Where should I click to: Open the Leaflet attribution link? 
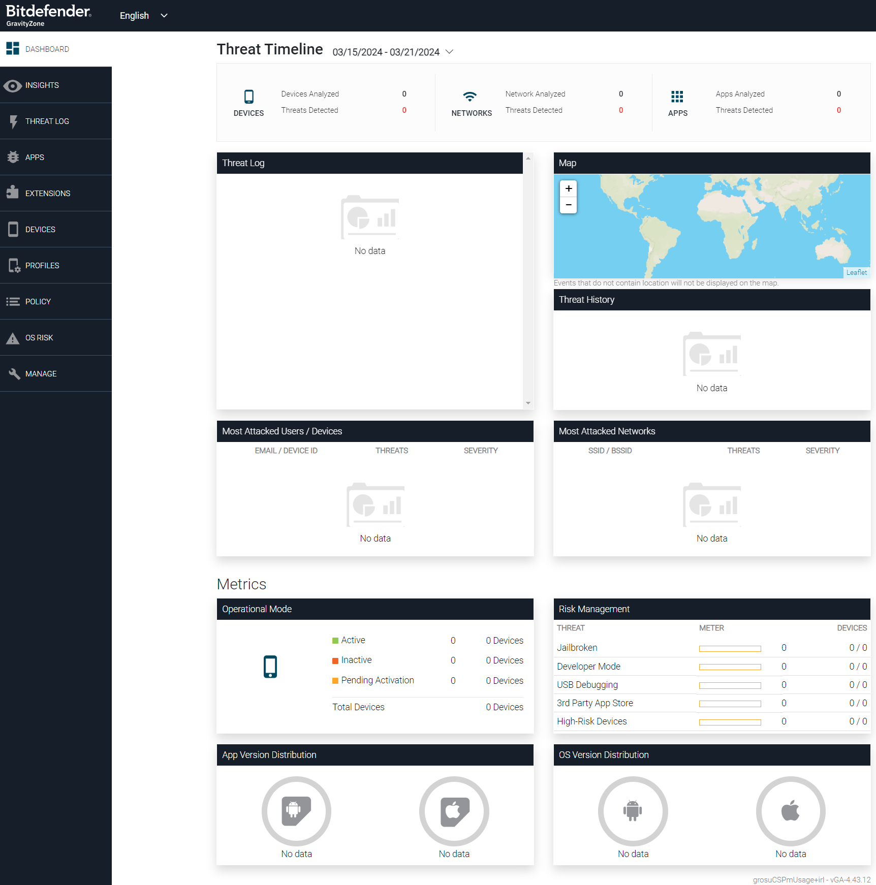[856, 272]
